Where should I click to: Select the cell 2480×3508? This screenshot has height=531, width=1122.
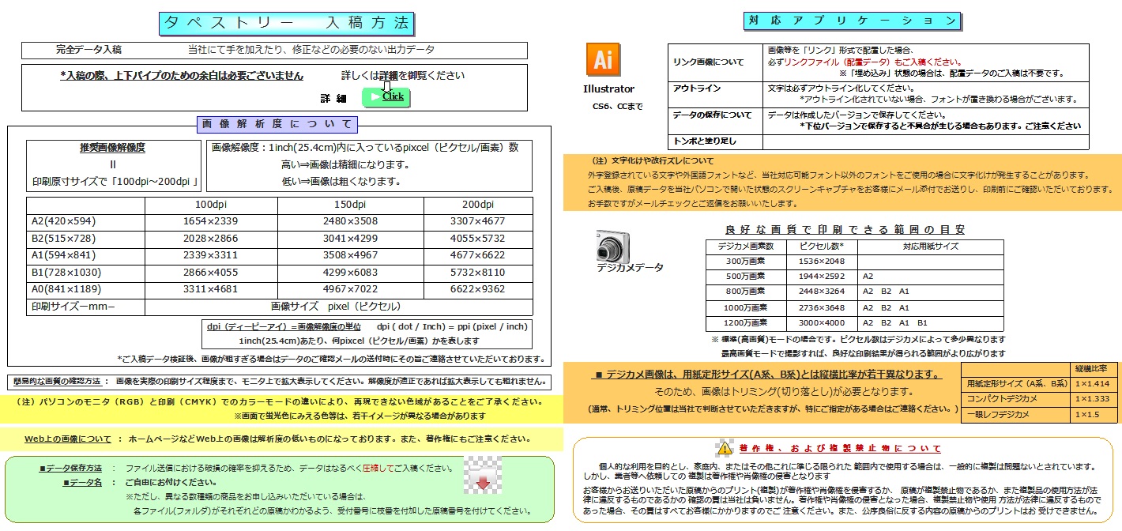pos(350,222)
